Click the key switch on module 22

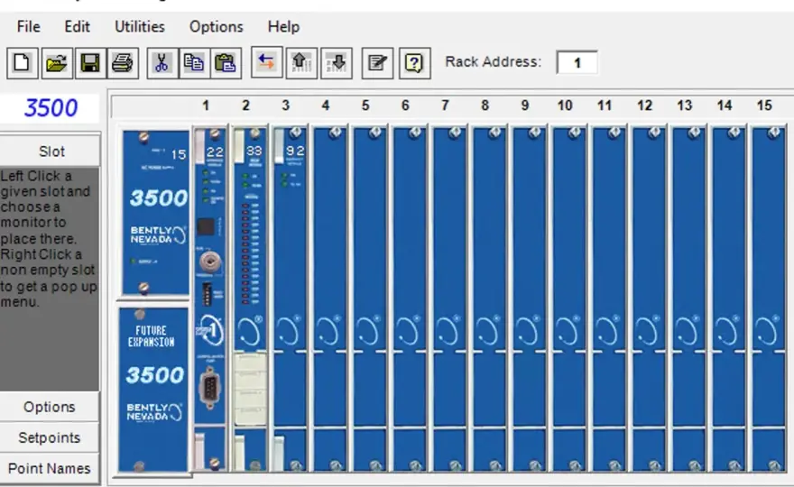pos(208,262)
